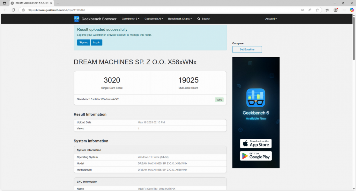Click the Intel Core Ultra 9 275HX name

[x=156, y=189]
